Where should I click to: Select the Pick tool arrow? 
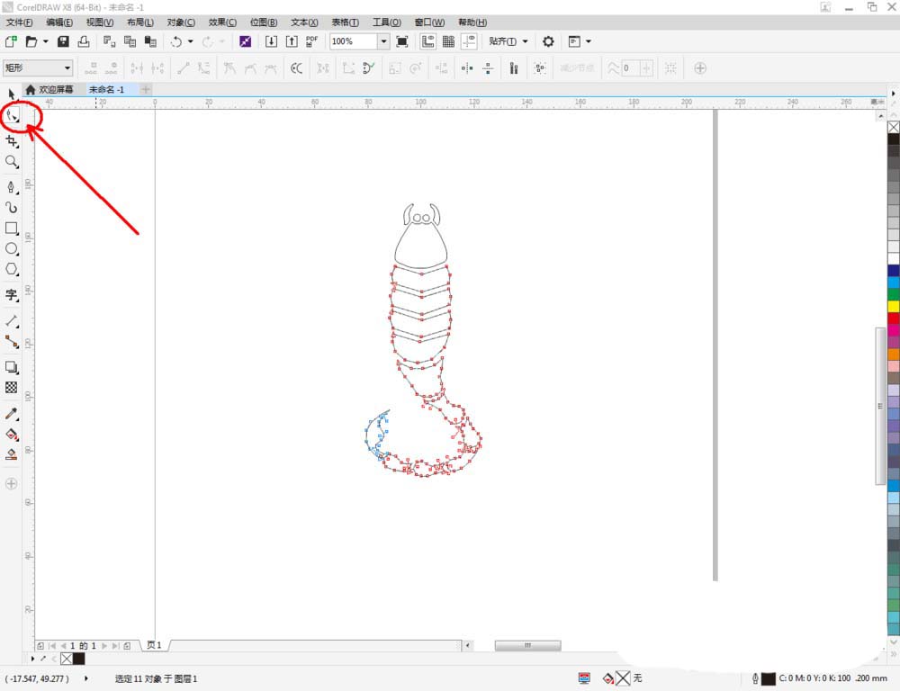pyautogui.click(x=12, y=94)
